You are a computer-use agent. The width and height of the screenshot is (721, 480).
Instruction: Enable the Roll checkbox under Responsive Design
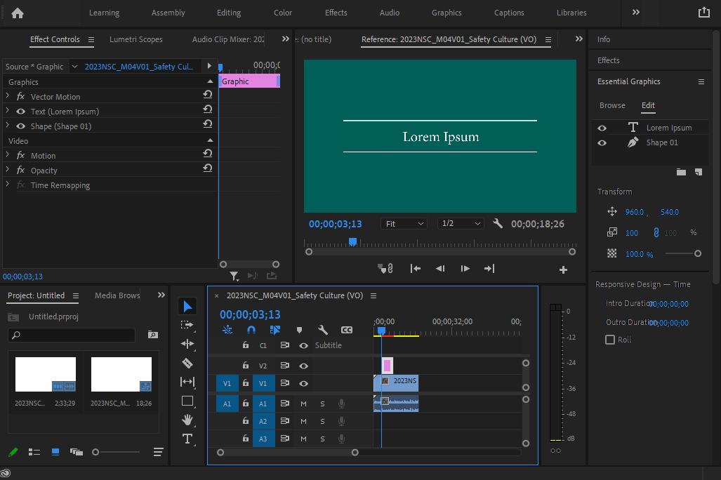click(609, 340)
